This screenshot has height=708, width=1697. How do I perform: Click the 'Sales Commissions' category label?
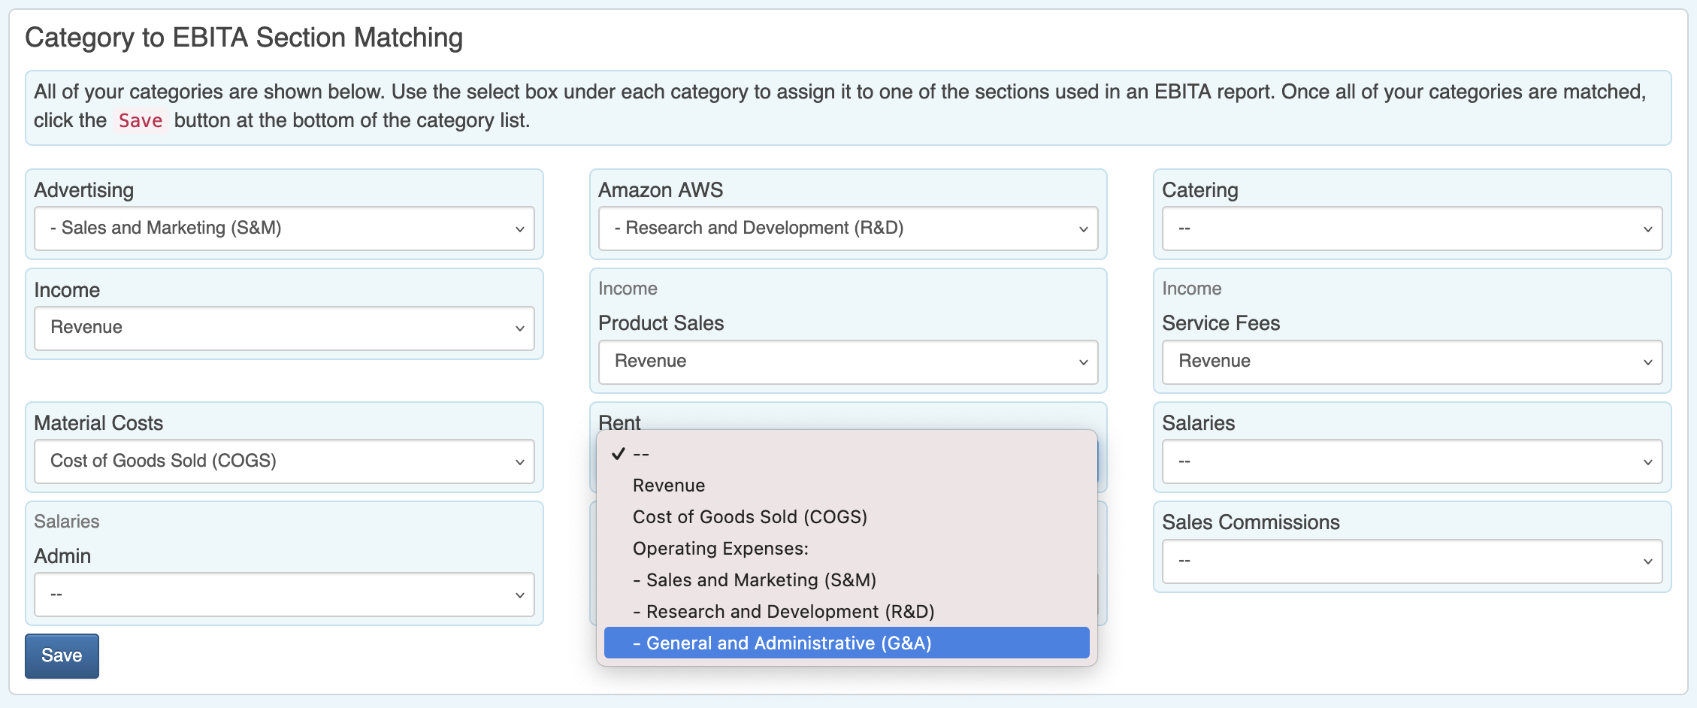pos(1251,522)
